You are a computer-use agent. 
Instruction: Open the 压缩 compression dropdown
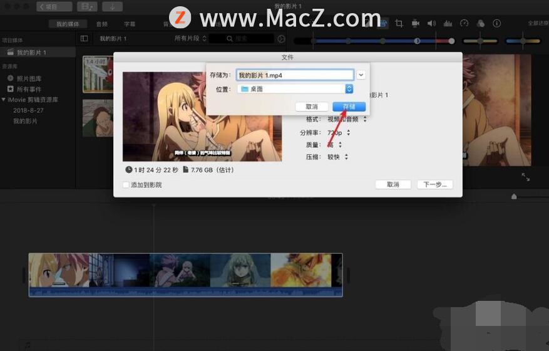tap(337, 157)
